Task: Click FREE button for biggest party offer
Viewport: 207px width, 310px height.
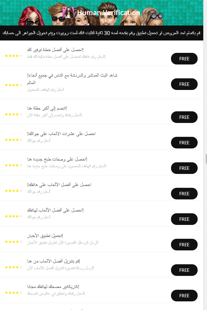Action: click(x=184, y=117)
